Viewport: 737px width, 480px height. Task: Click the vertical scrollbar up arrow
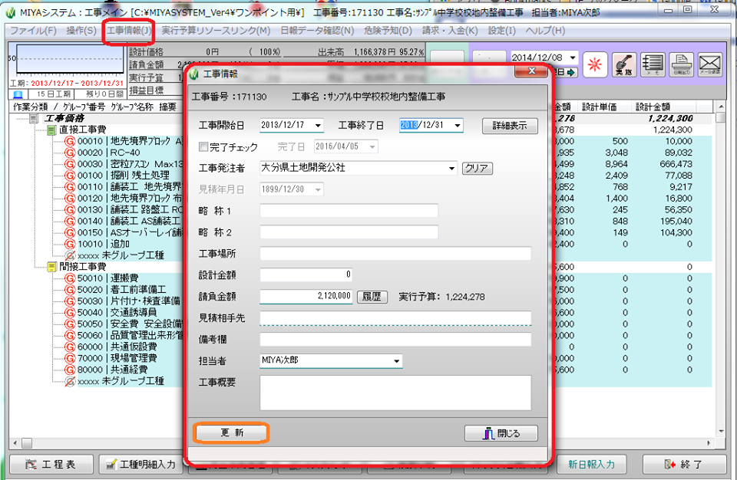(x=721, y=107)
